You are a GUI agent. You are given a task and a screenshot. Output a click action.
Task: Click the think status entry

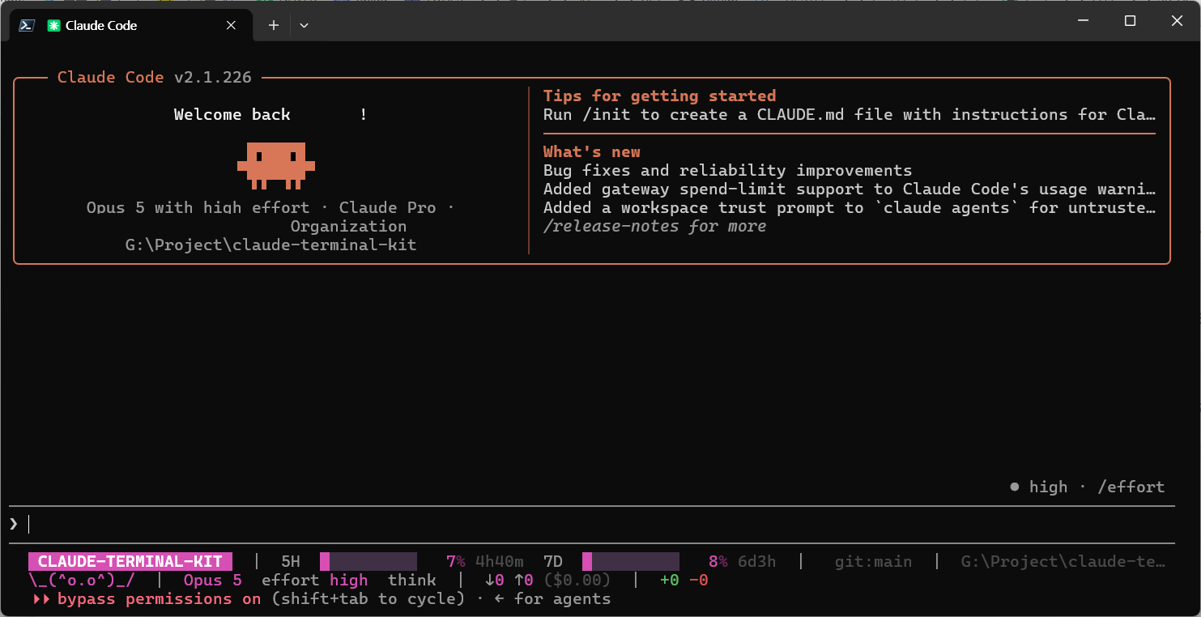[x=412, y=580]
